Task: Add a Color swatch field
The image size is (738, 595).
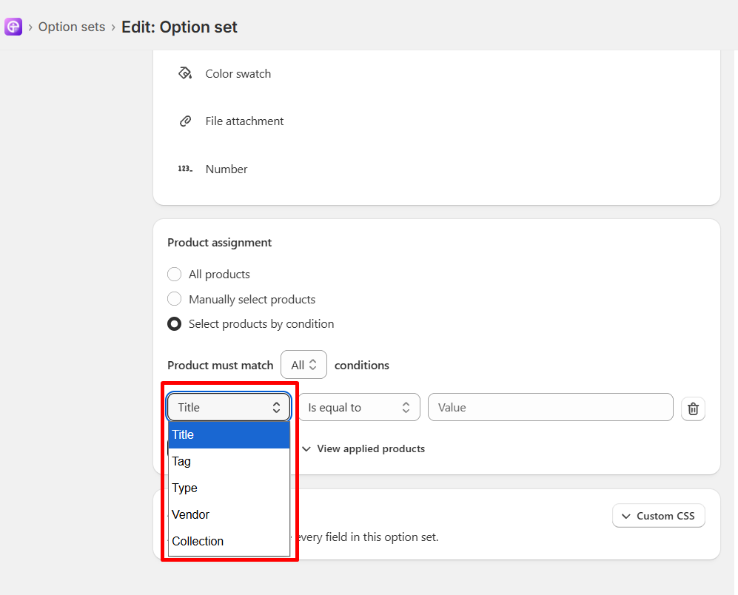Action: (x=238, y=74)
